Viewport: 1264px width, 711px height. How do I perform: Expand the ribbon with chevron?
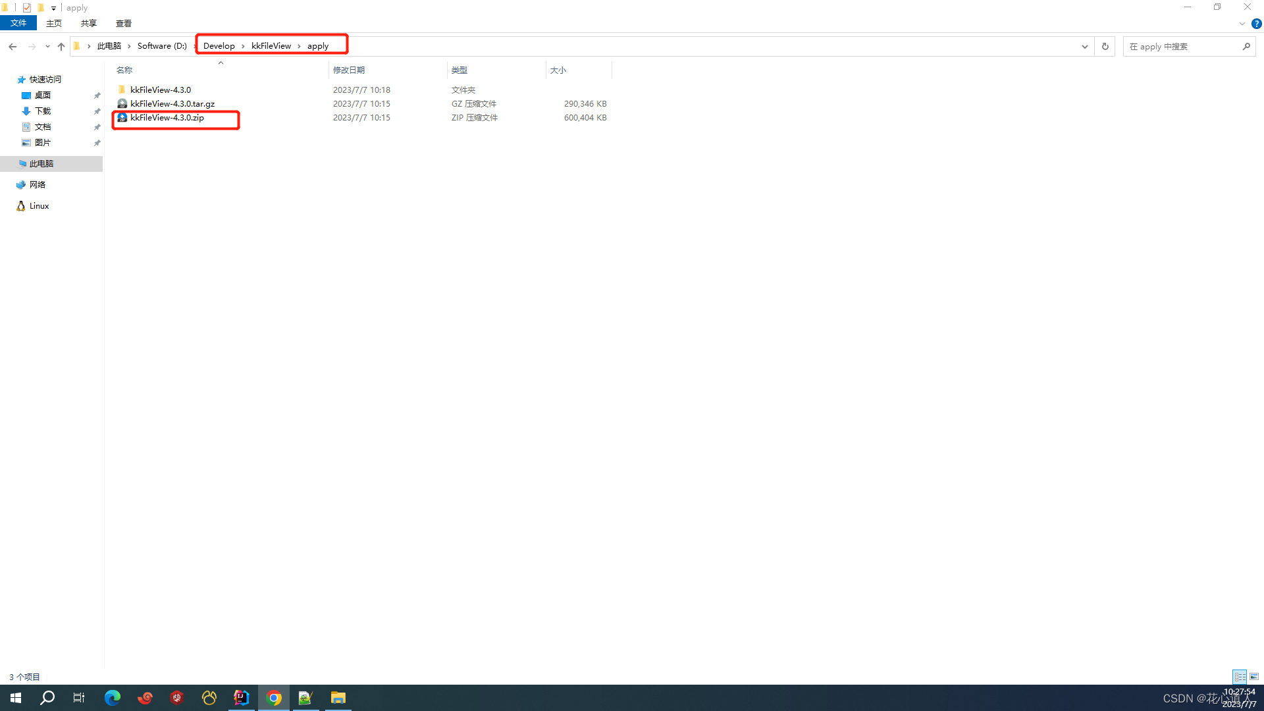click(1242, 24)
